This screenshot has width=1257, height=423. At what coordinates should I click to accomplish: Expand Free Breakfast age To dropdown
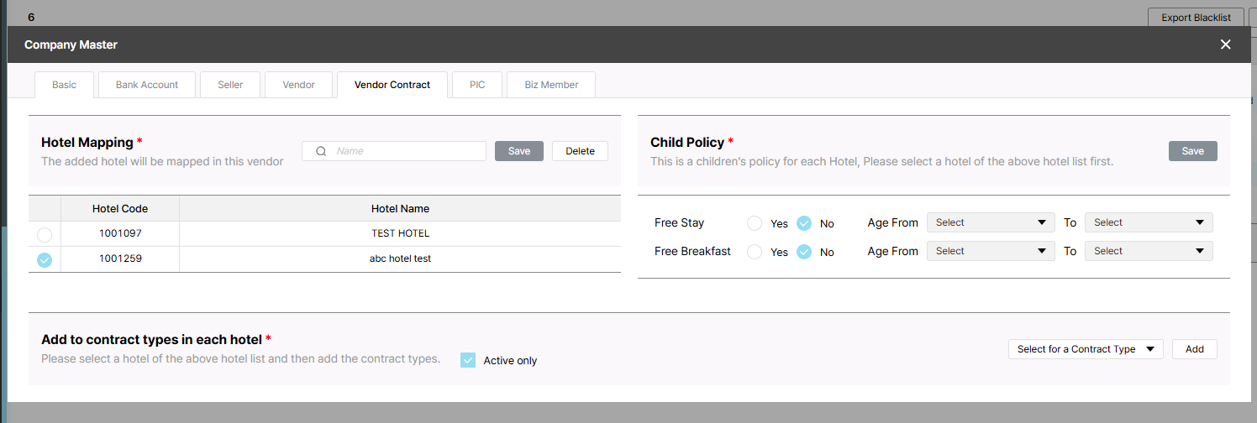(x=1148, y=251)
